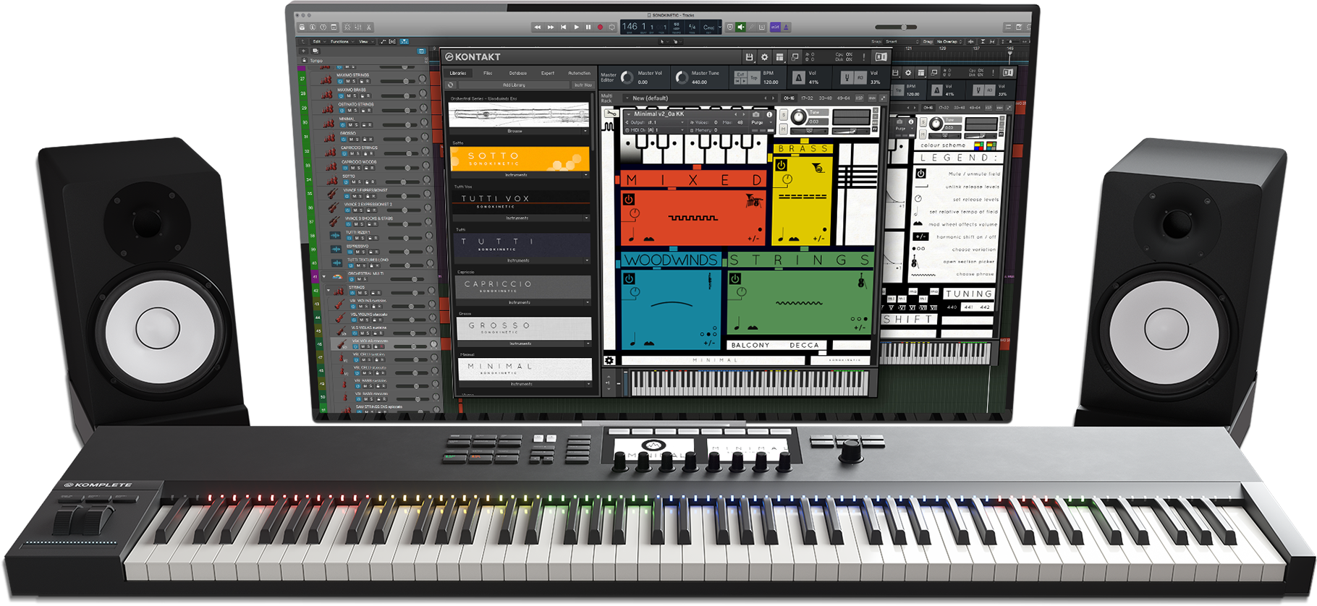Expand the ORCHESTRAL MULTI track stack

(x=324, y=276)
